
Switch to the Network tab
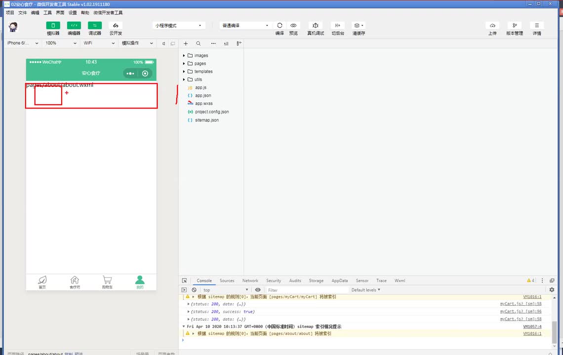point(250,281)
